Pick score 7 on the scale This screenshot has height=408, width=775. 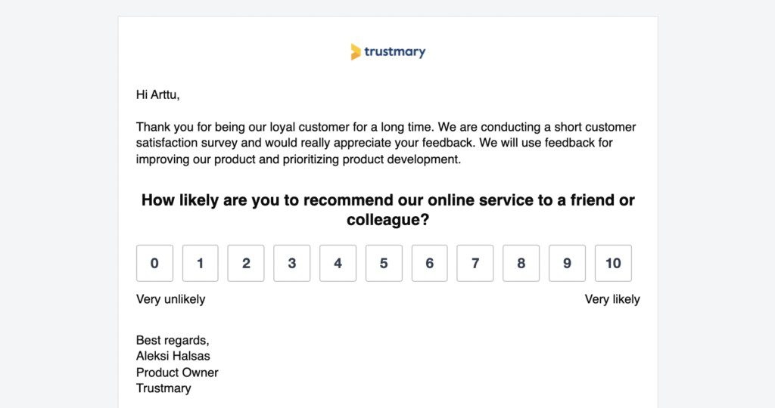pyautogui.click(x=475, y=263)
